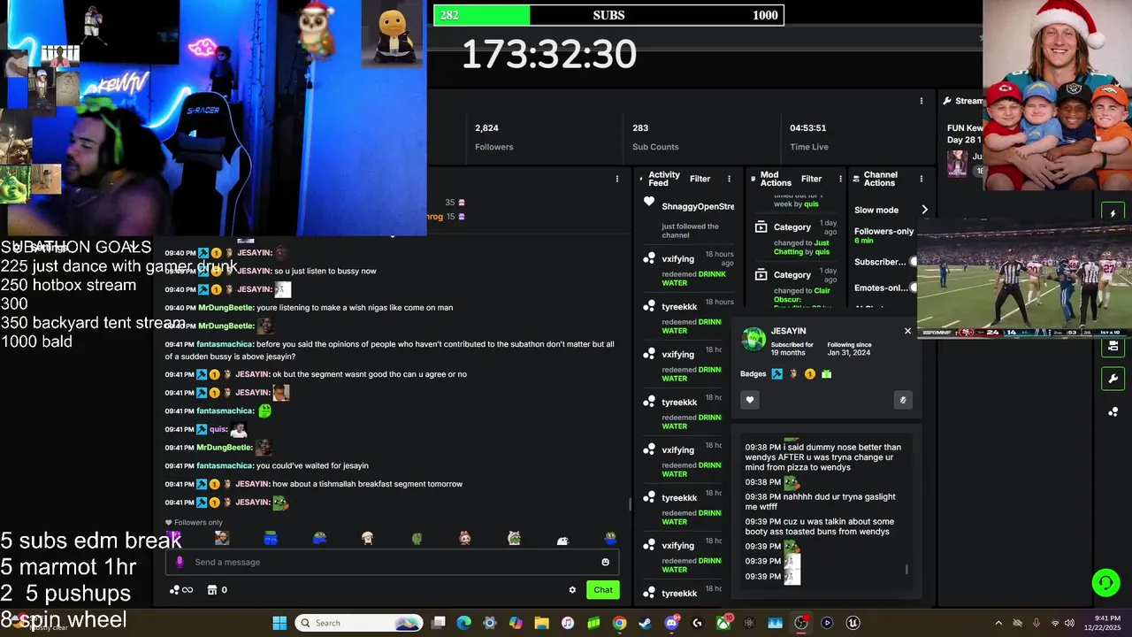This screenshot has height=637, width=1132.
Task: Open Steam from taskbar
Action: (x=645, y=623)
